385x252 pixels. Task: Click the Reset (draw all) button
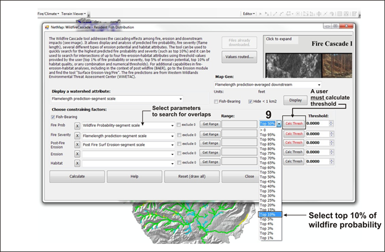pos(194,176)
